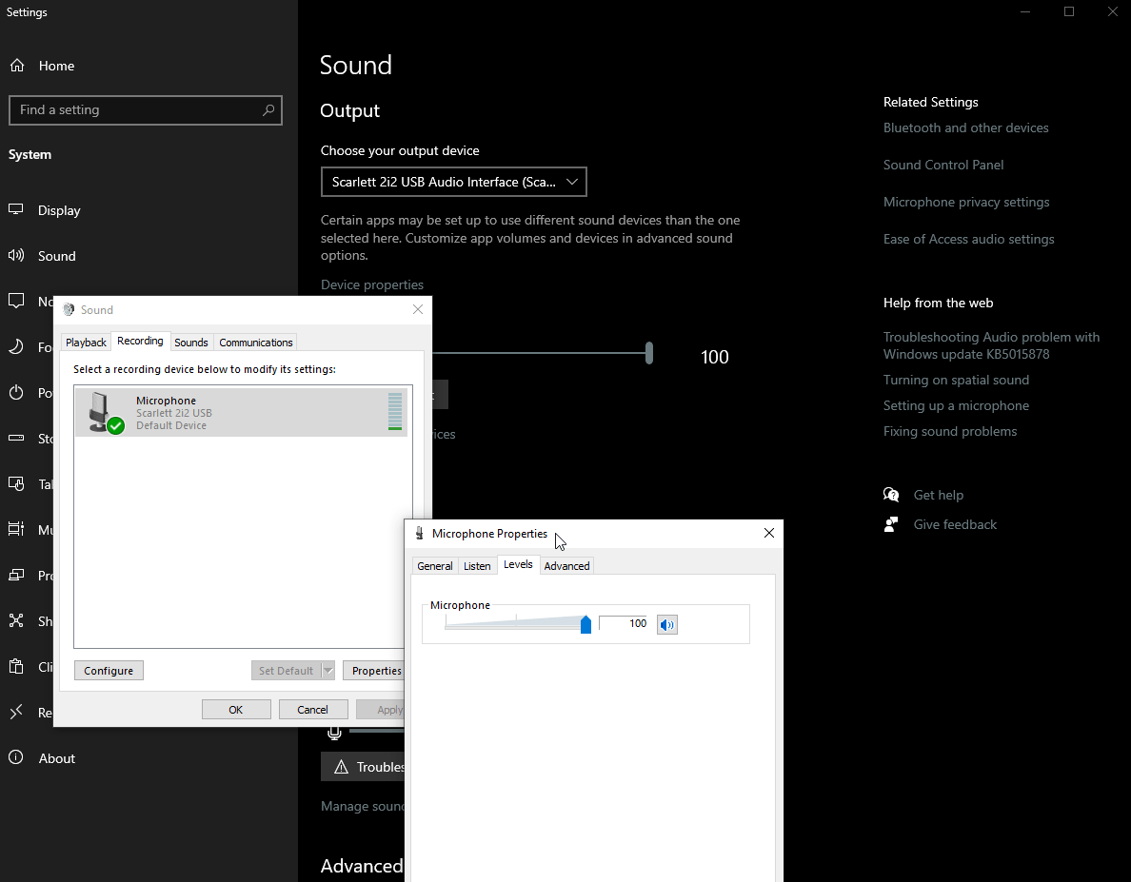Click the Remote Desktop icon in sidebar
This screenshot has width=1131, height=882.
(x=16, y=712)
